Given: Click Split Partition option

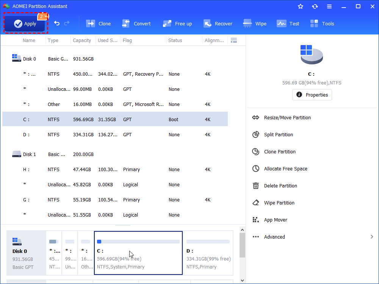Looking at the screenshot, I should [278, 134].
